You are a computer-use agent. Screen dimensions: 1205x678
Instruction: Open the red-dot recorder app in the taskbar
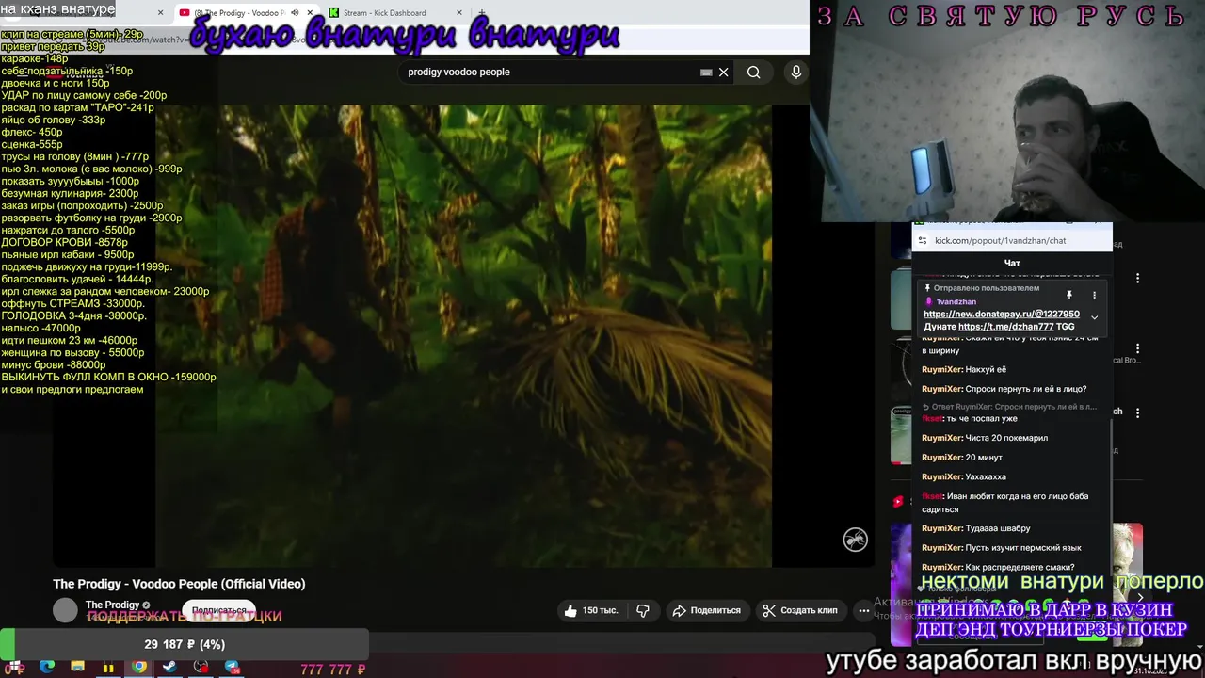click(x=201, y=668)
